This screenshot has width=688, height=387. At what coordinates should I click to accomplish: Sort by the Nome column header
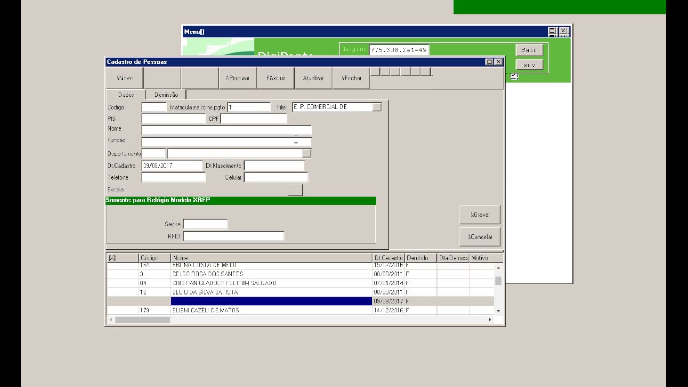pyautogui.click(x=271, y=258)
